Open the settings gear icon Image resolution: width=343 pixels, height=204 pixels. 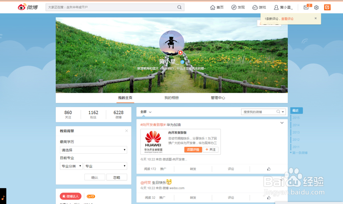pos(316,8)
